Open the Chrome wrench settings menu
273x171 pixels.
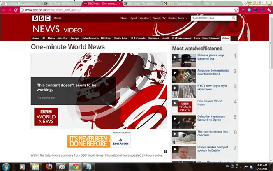coord(269,10)
